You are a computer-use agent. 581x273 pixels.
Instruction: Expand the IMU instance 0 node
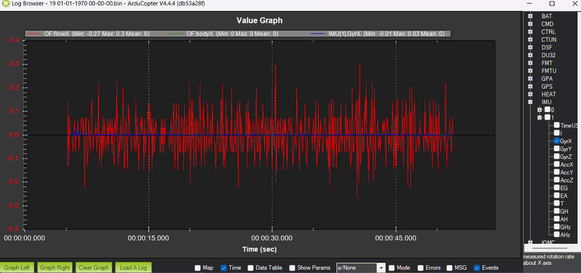[540, 110]
